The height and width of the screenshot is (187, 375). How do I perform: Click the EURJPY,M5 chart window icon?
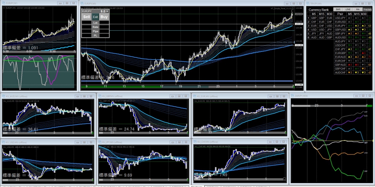click(x=82, y=3)
